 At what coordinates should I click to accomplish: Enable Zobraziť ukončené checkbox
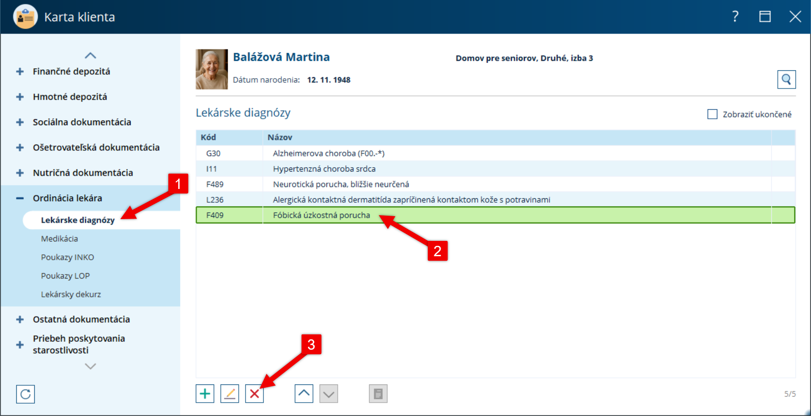[712, 114]
